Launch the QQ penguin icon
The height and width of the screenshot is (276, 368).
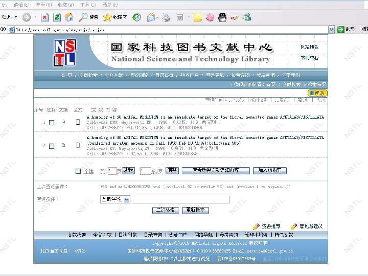[x=222, y=17]
